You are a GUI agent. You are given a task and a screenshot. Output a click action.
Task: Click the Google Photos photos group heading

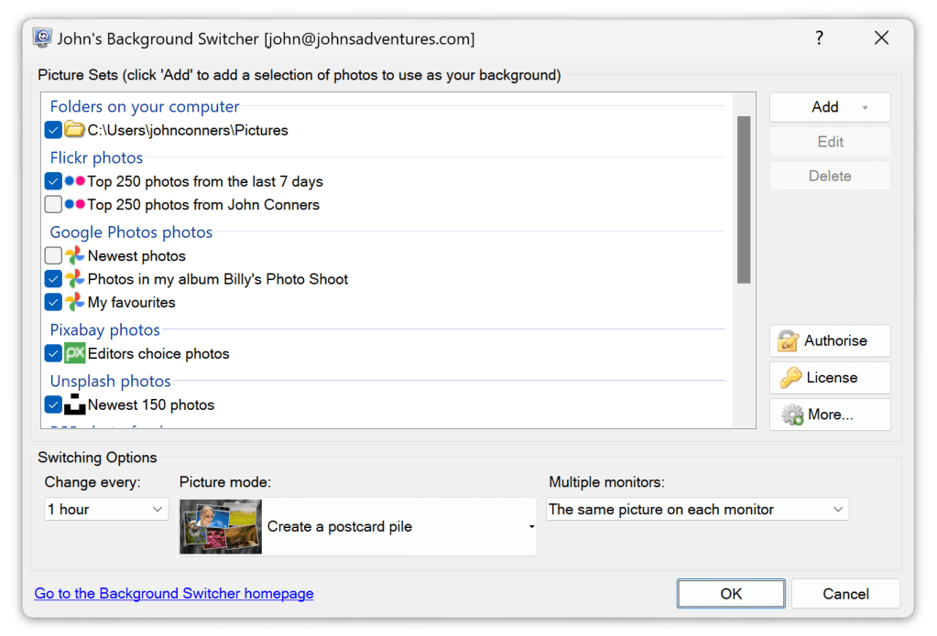point(131,232)
